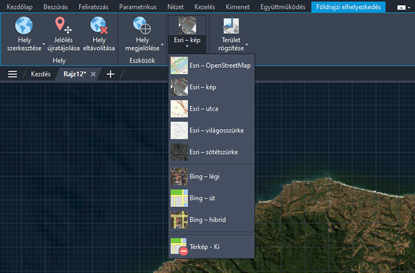This screenshot has width=415, height=273.
Task: Expand Terület rögzítése dropdown arrow
Action: click(x=247, y=44)
